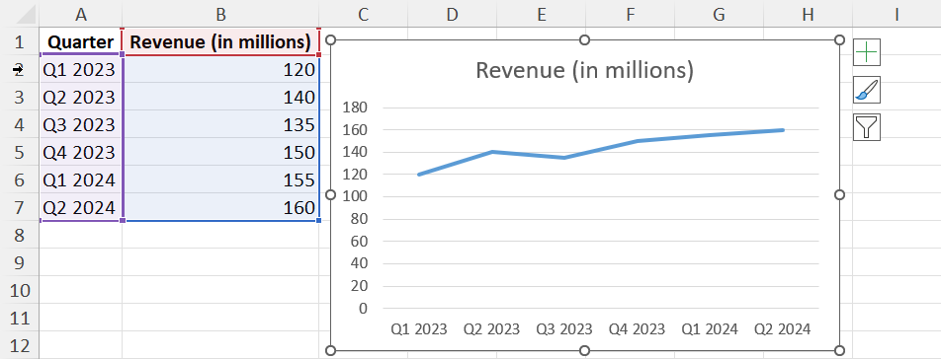Screen dimensions: 941x359
Task: Select cell containing Q4 2023
Action: [x=80, y=152]
